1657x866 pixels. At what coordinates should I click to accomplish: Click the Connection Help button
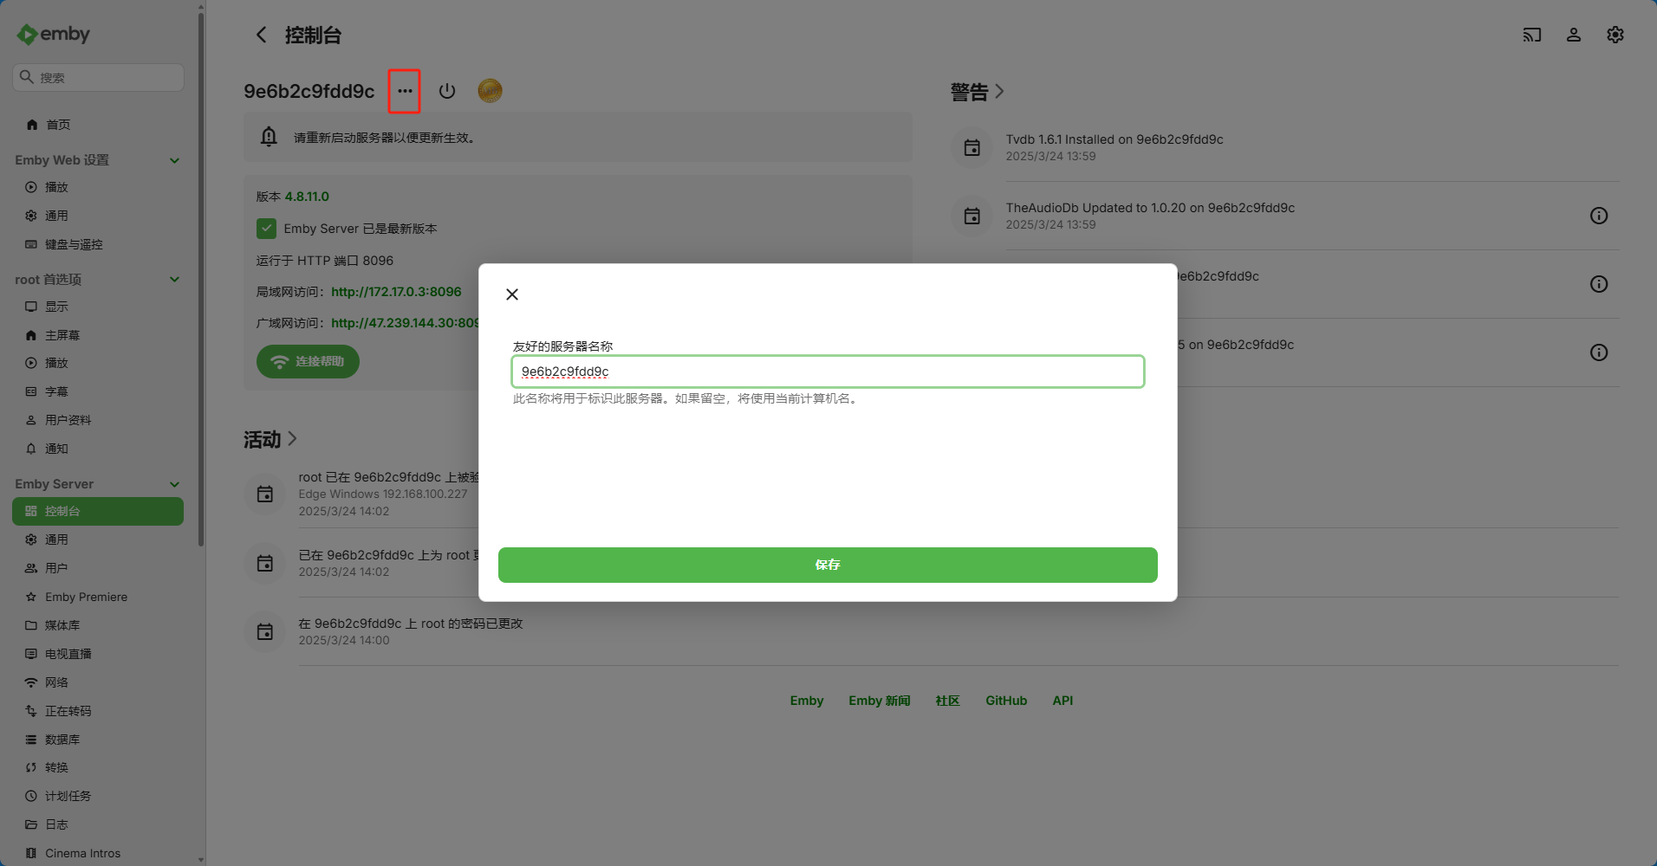point(308,361)
